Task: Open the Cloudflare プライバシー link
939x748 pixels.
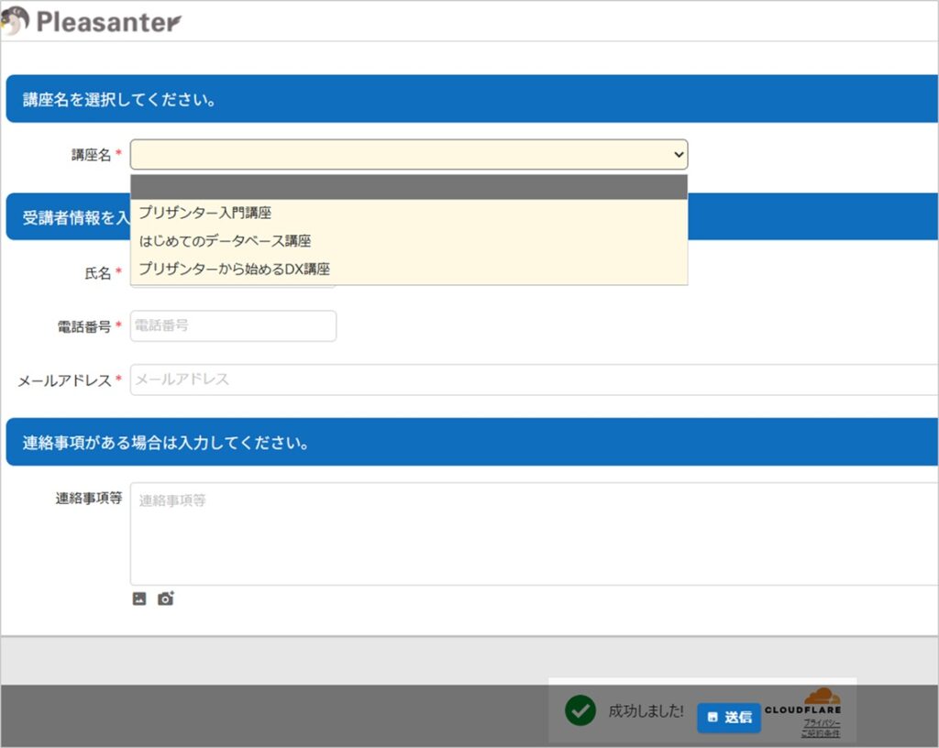Action: pos(822,722)
